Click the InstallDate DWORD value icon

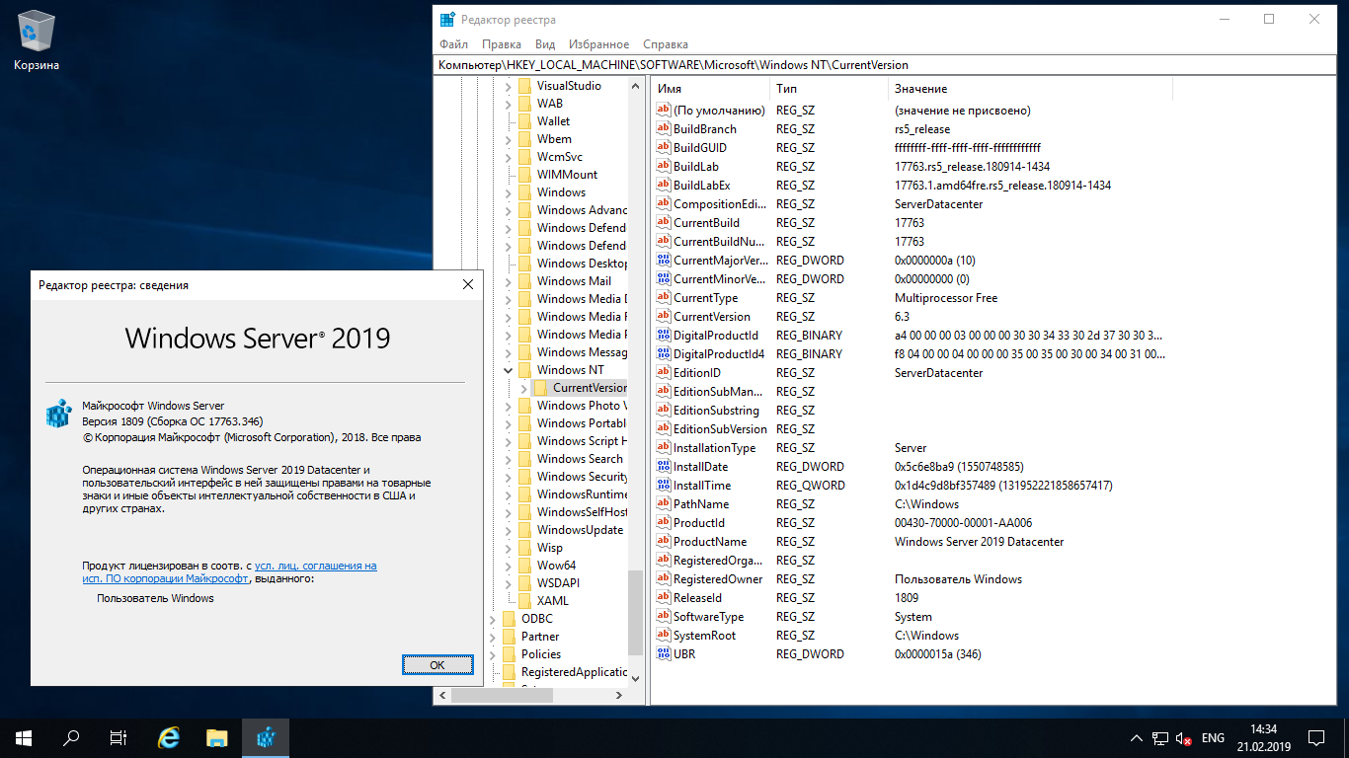tap(664, 467)
